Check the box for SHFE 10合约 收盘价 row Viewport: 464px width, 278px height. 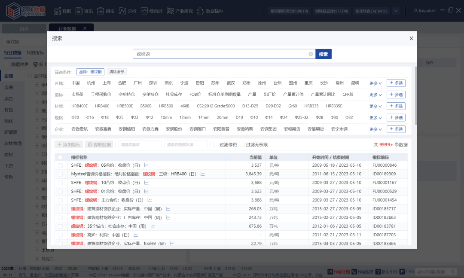61,183
